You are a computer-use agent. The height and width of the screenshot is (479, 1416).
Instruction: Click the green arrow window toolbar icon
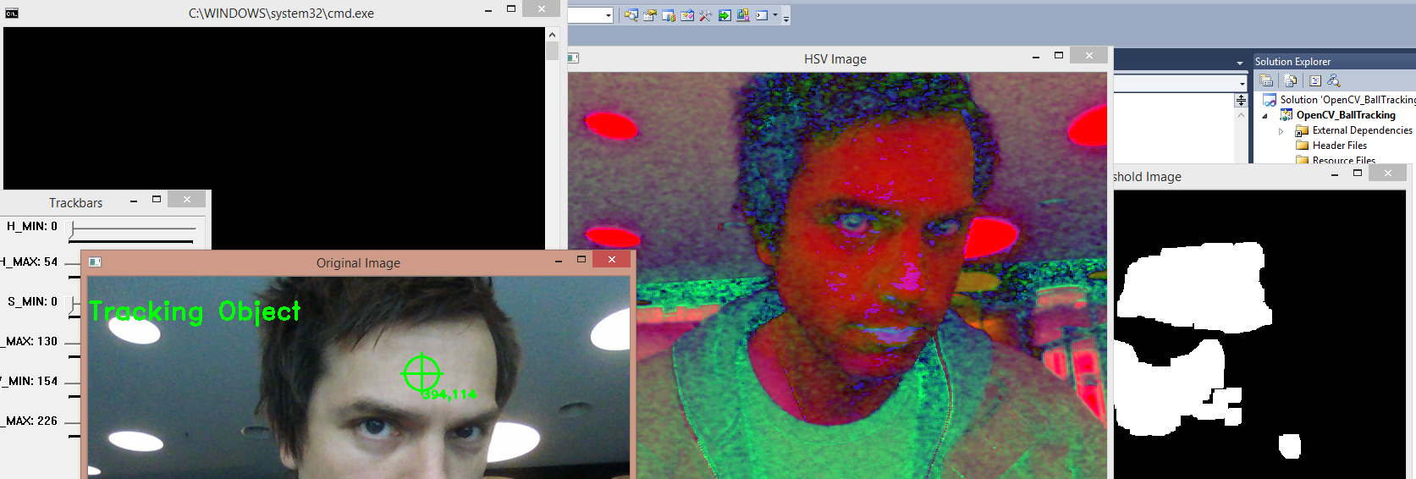725,15
